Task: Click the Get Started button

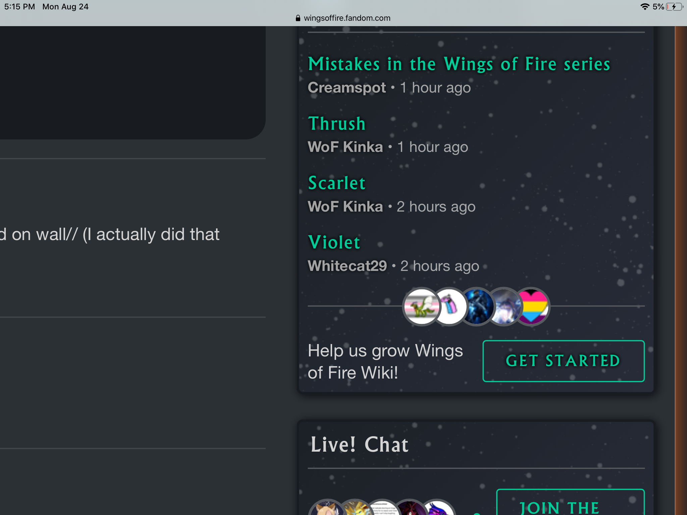Action: coord(564,361)
